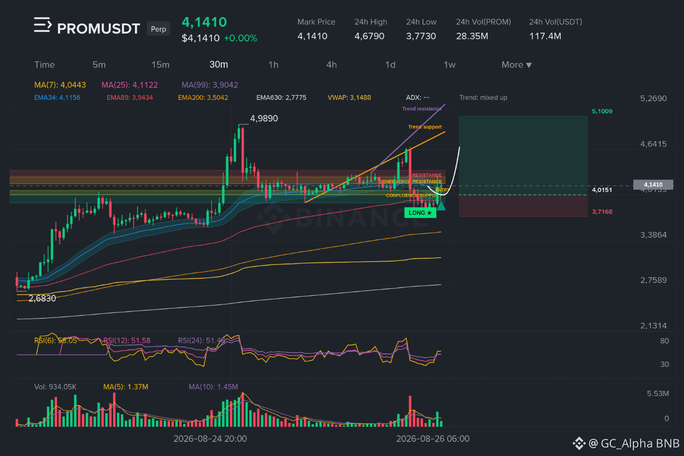Click the large green 4,1410 last price
The image size is (684, 456).
(x=204, y=22)
